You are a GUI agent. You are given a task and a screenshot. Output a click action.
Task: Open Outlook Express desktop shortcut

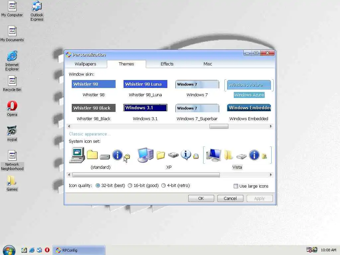[x=37, y=11]
